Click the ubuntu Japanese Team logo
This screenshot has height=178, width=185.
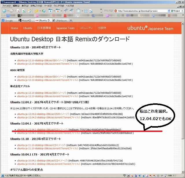point(150,28)
